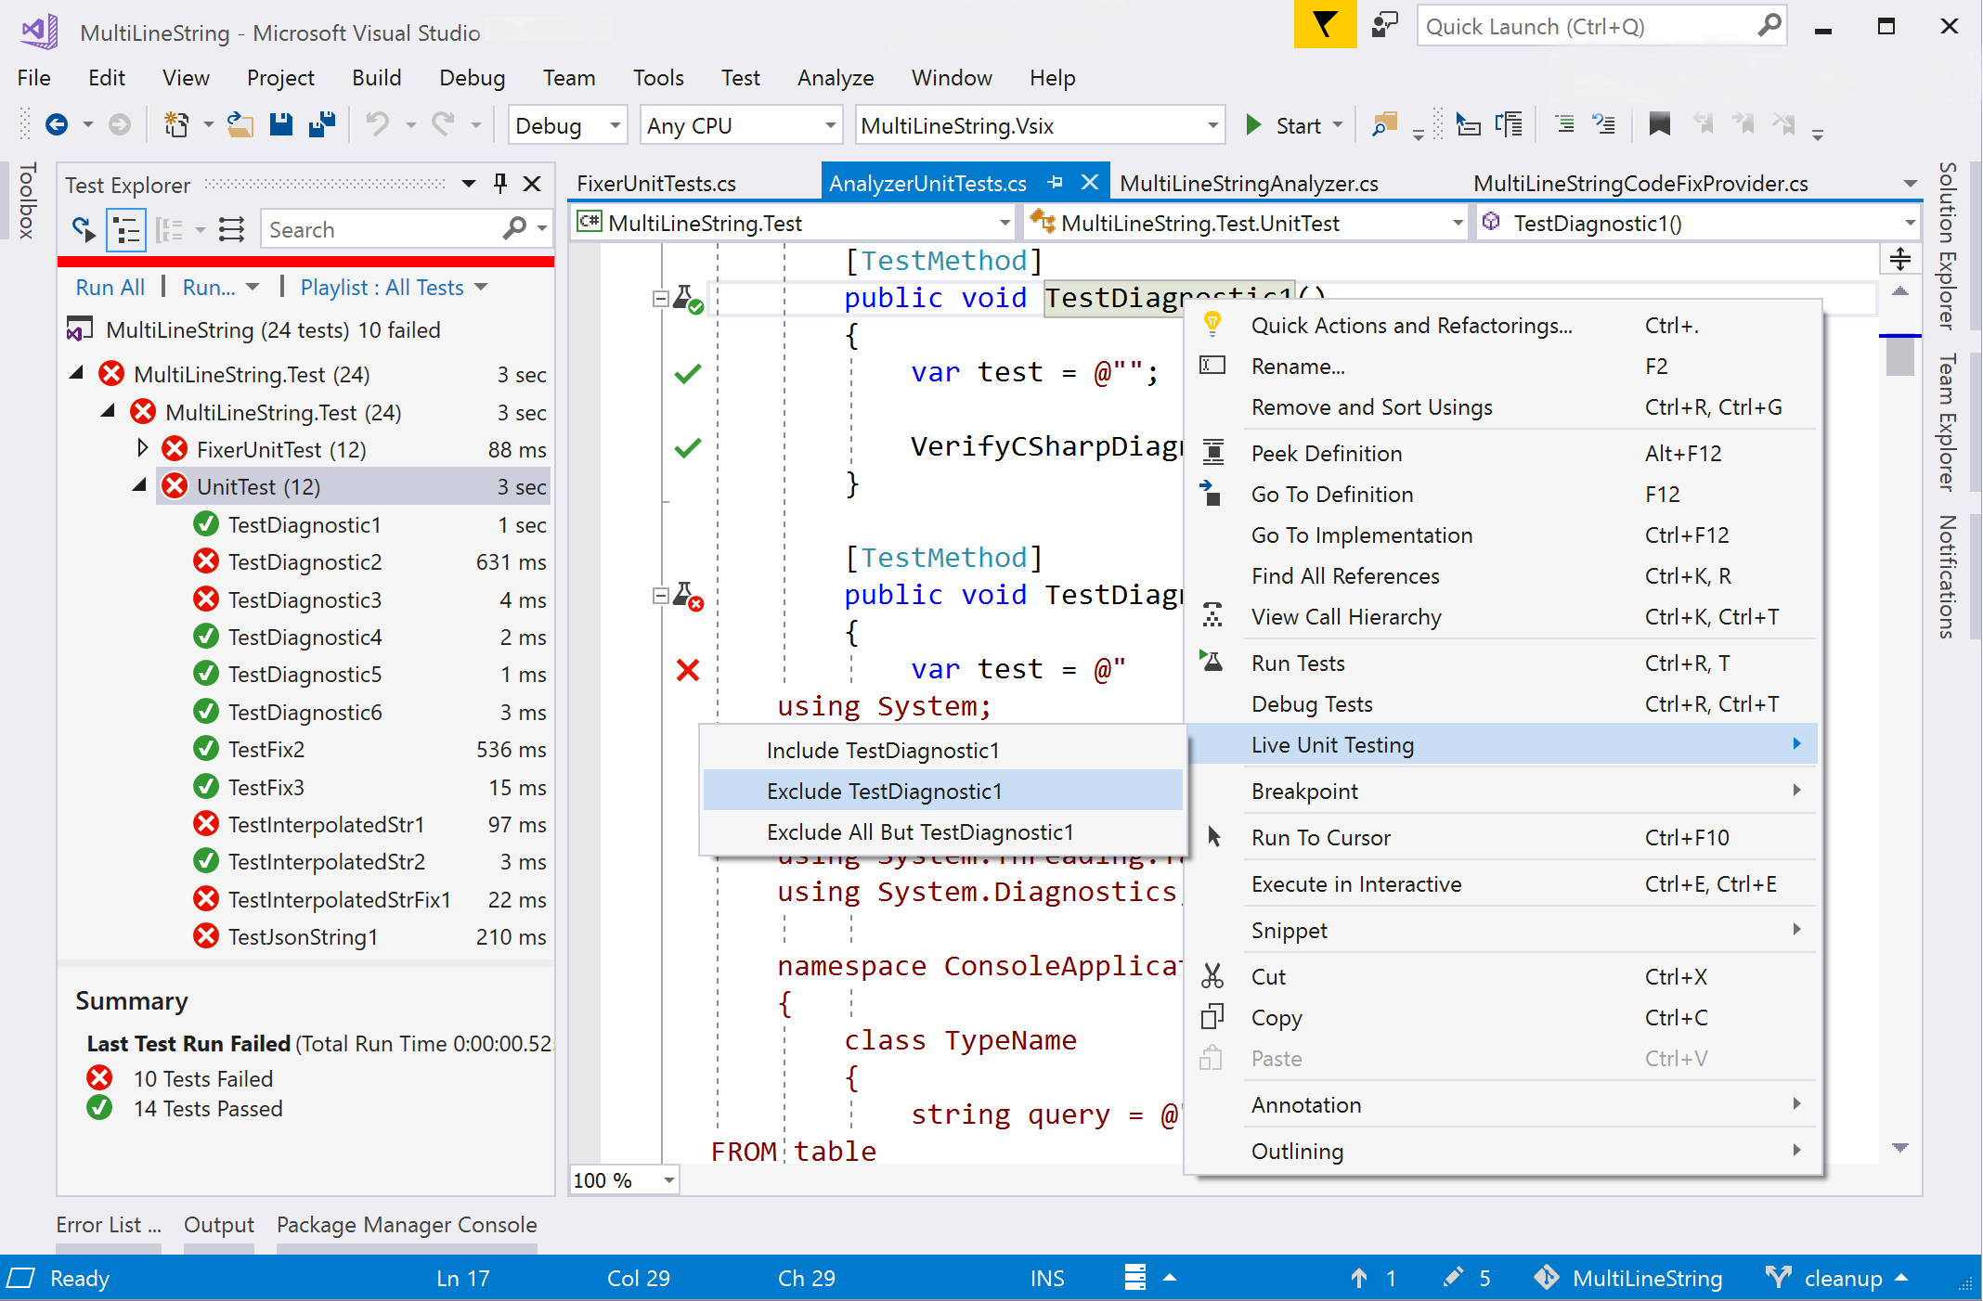Click the Debug dropdown selector
1983x1301 pixels.
565,128
